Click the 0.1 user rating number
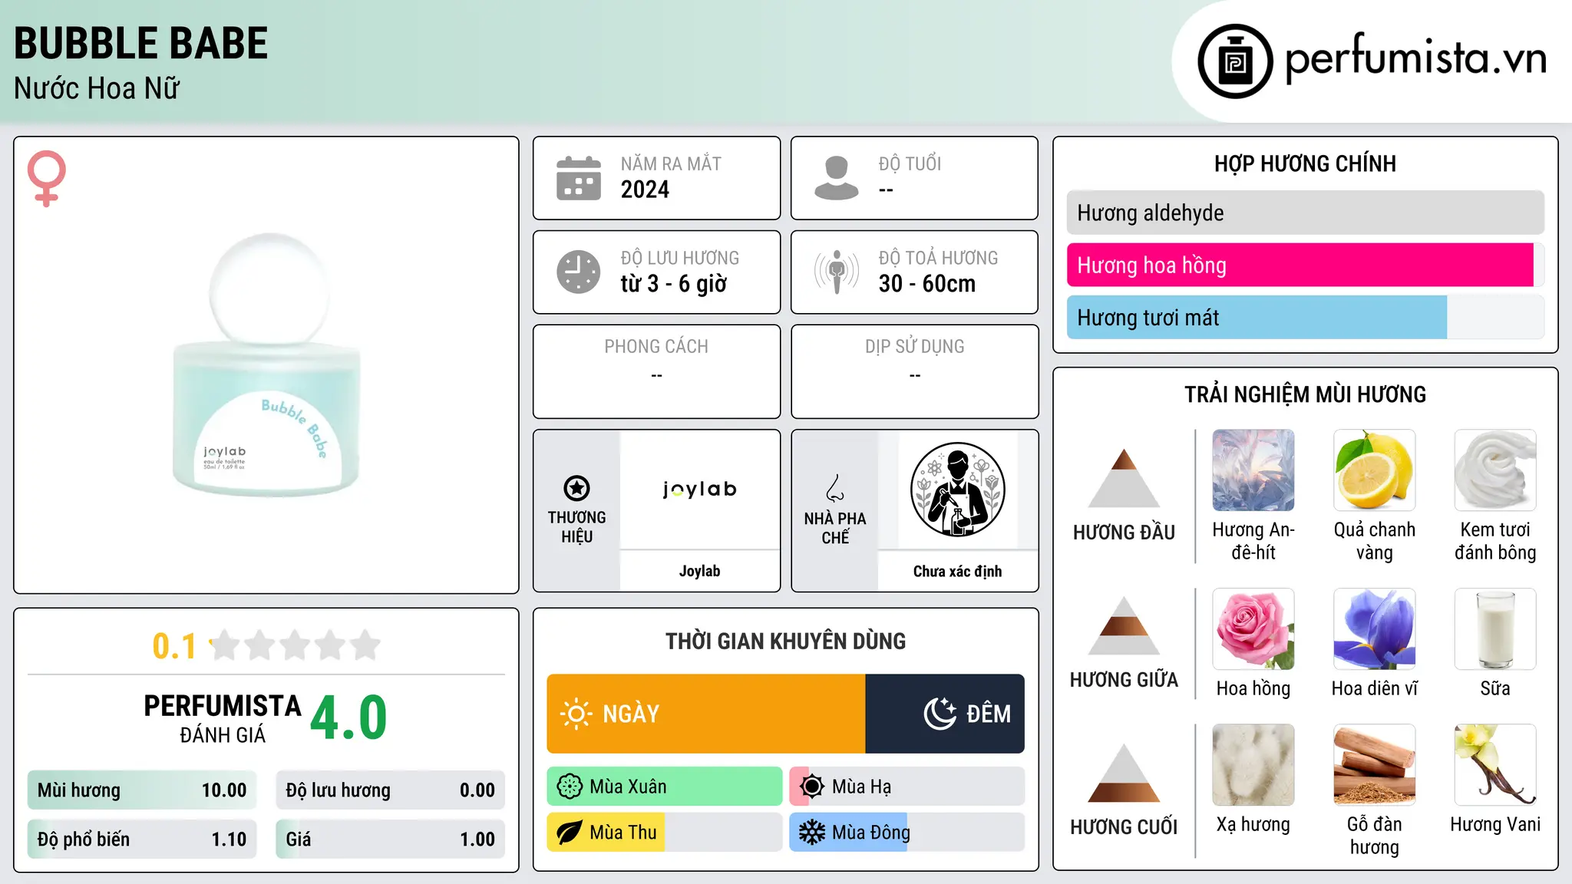 [x=174, y=646]
